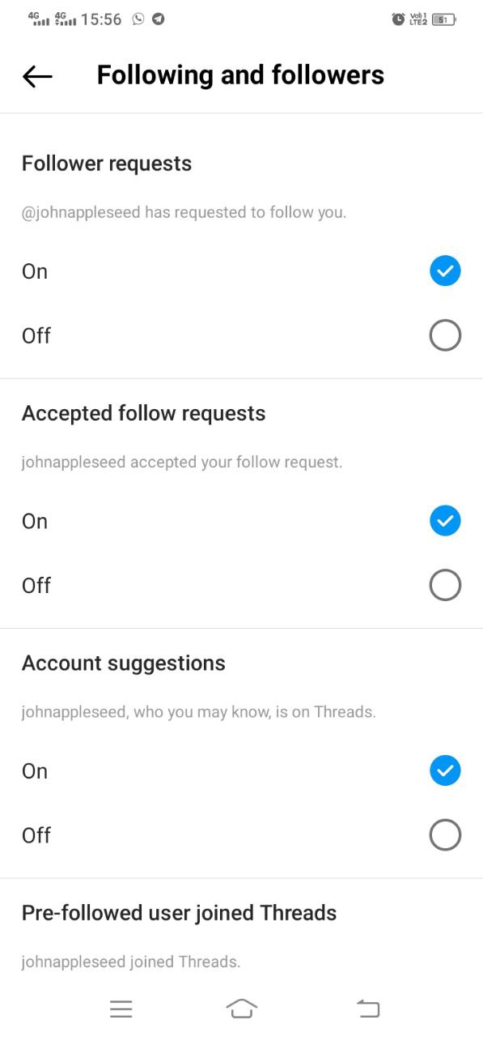
Task: Select Off radio for Follower requests
Action: coord(445,335)
